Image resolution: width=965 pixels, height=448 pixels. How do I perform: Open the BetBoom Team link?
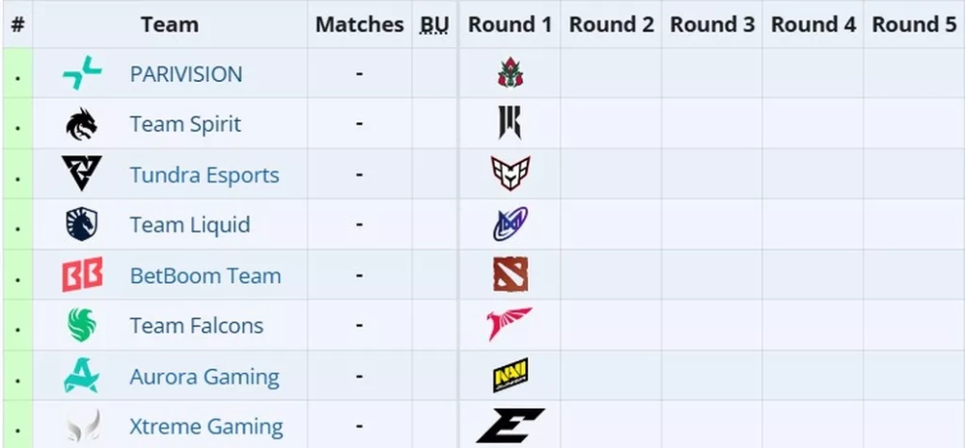coord(206,276)
